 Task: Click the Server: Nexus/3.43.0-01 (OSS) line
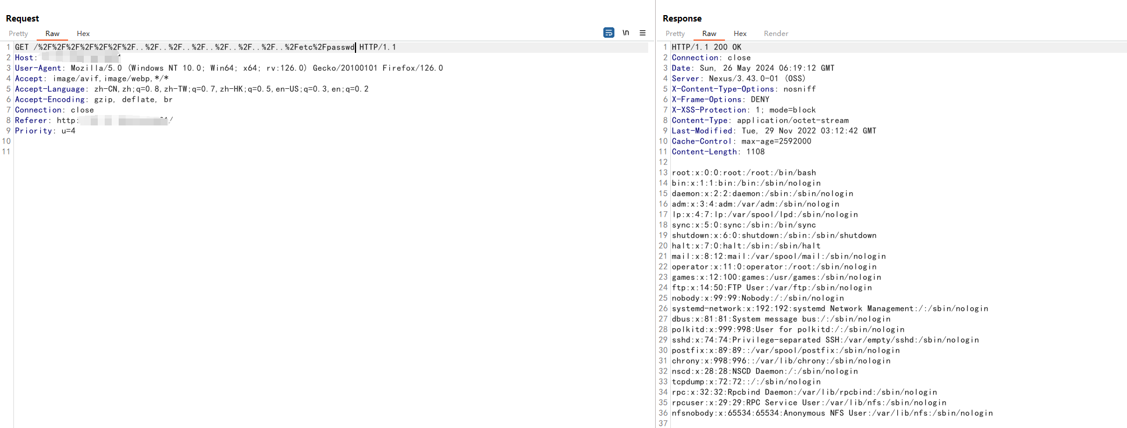[738, 78]
